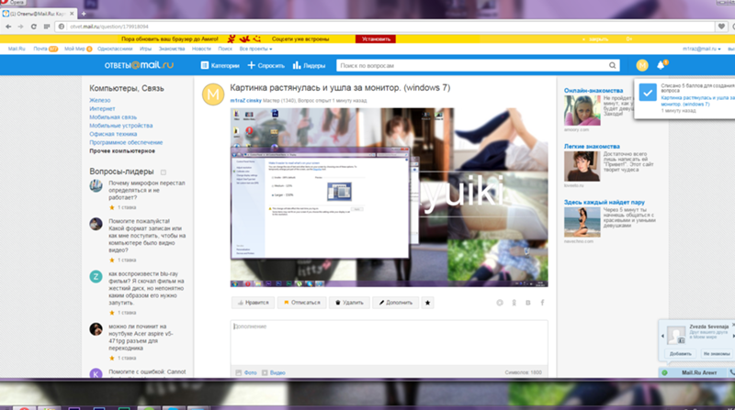This screenshot has height=410, width=735.
Task: Bookmark page with the heart icon
Action: 721,27
